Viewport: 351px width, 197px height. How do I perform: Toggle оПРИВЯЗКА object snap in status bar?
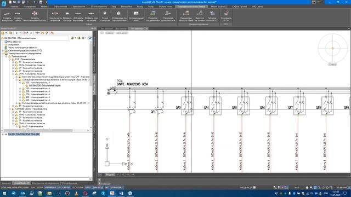point(50,187)
